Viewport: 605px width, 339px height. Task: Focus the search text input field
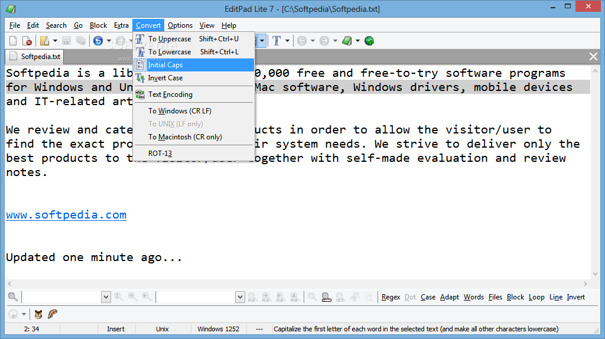coord(61,297)
